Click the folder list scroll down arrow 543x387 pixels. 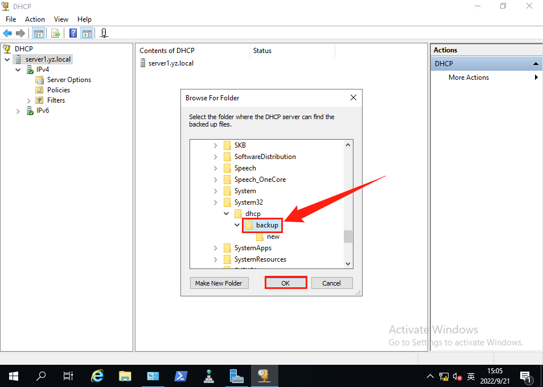coord(348,264)
